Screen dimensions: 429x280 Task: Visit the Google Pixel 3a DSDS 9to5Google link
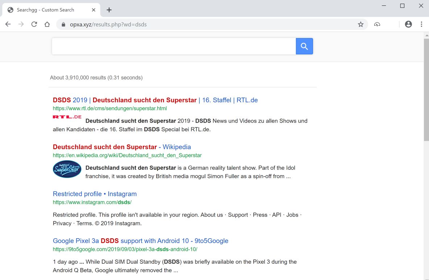pyautogui.click(x=140, y=240)
